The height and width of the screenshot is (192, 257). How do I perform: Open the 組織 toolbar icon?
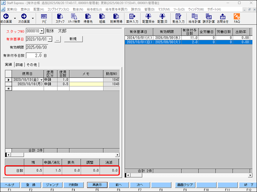(102, 18)
